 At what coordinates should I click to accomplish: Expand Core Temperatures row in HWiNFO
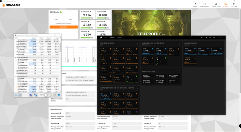tap(17, 59)
